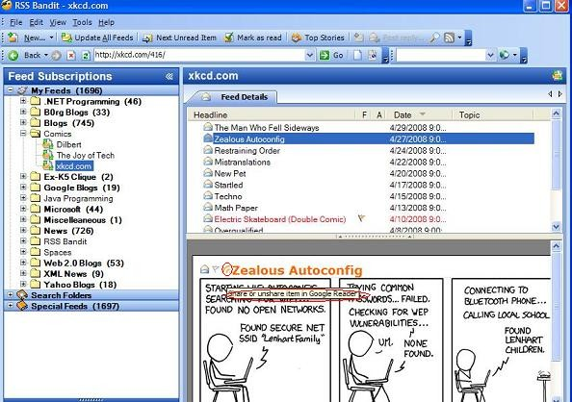Sort by the Date column header
The image size is (572, 402).
click(x=419, y=115)
